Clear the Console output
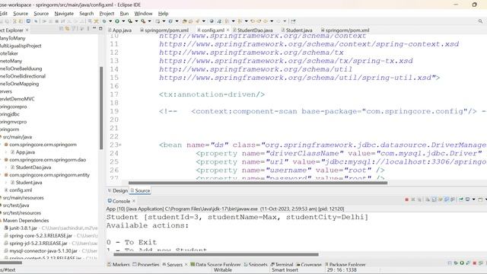 coord(428,199)
